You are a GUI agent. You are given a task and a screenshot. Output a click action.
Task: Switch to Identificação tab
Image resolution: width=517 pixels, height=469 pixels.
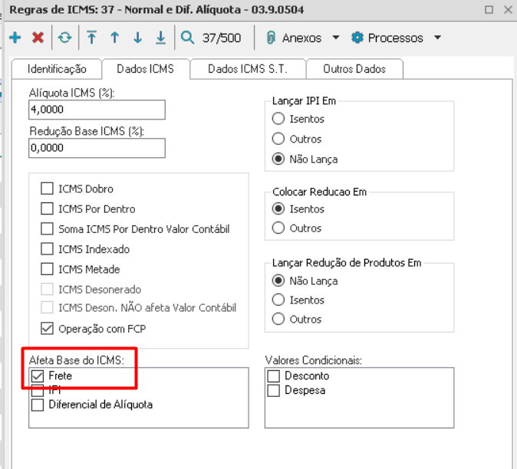coord(57,69)
